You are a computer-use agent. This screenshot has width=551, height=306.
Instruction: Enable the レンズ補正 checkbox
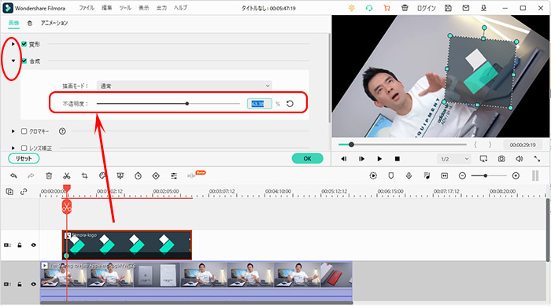tap(24, 148)
